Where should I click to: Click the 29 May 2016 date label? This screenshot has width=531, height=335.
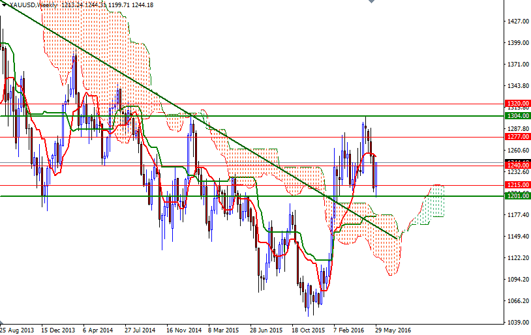[x=391, y=330]
